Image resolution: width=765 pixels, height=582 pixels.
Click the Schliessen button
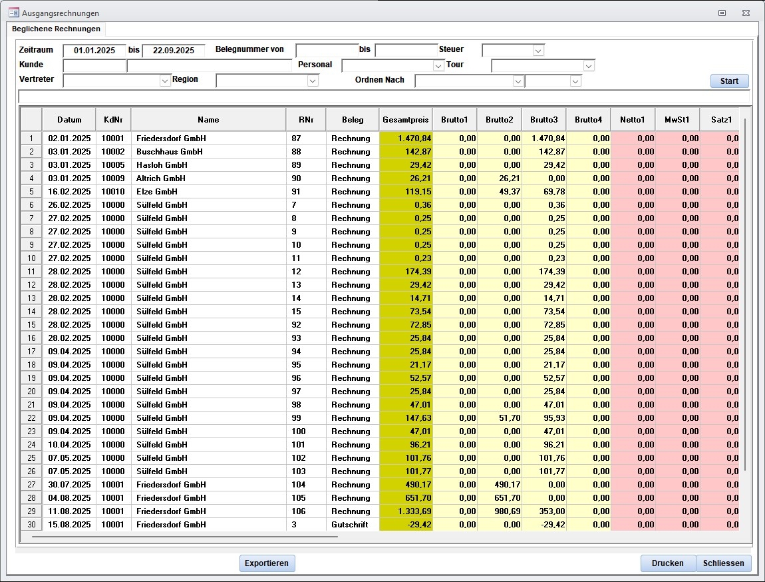coord(724,563)
